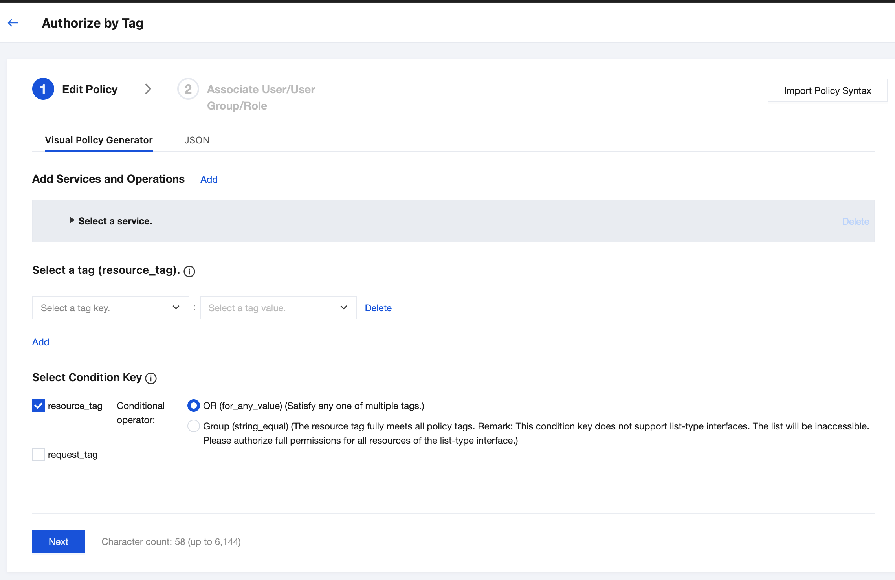Uncheck the resource_tag checkbox

coord(39,406)
